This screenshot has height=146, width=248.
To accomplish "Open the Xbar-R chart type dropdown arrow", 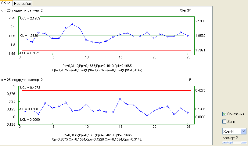I will [243, 131].
